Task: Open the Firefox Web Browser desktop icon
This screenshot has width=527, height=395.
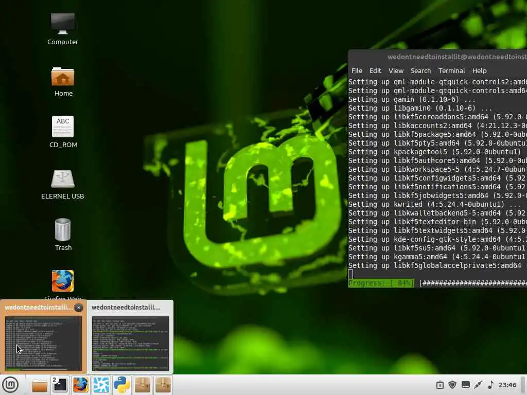Action: click(63, 284)
